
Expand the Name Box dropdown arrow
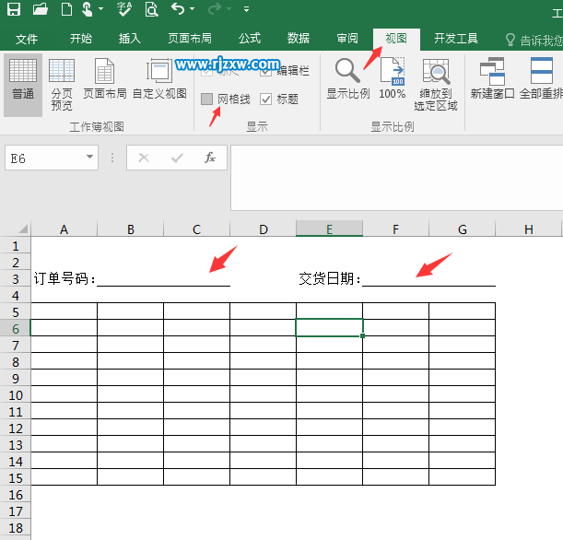(89, 157)
